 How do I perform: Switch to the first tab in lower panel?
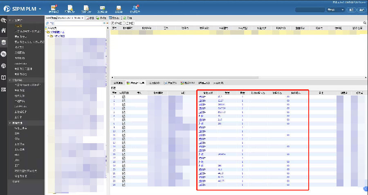(117, 82)
